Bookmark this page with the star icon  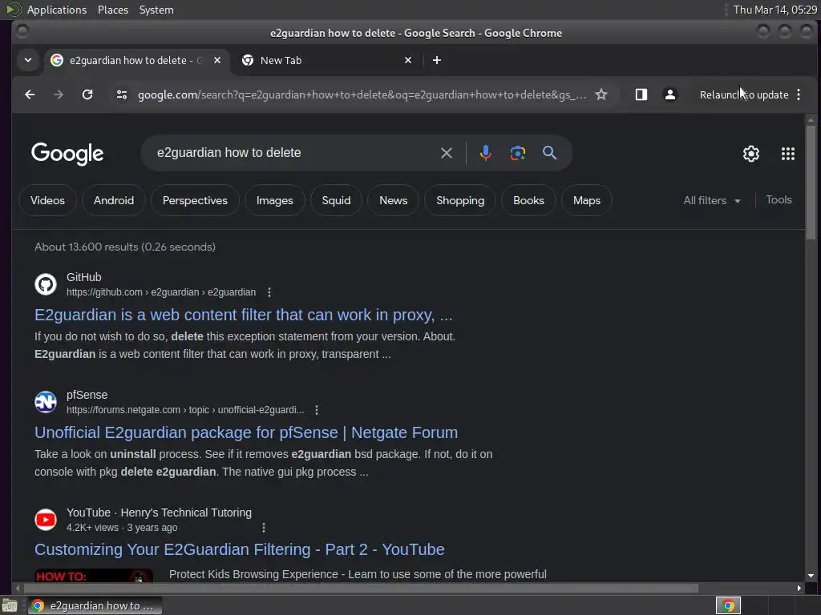601,94
